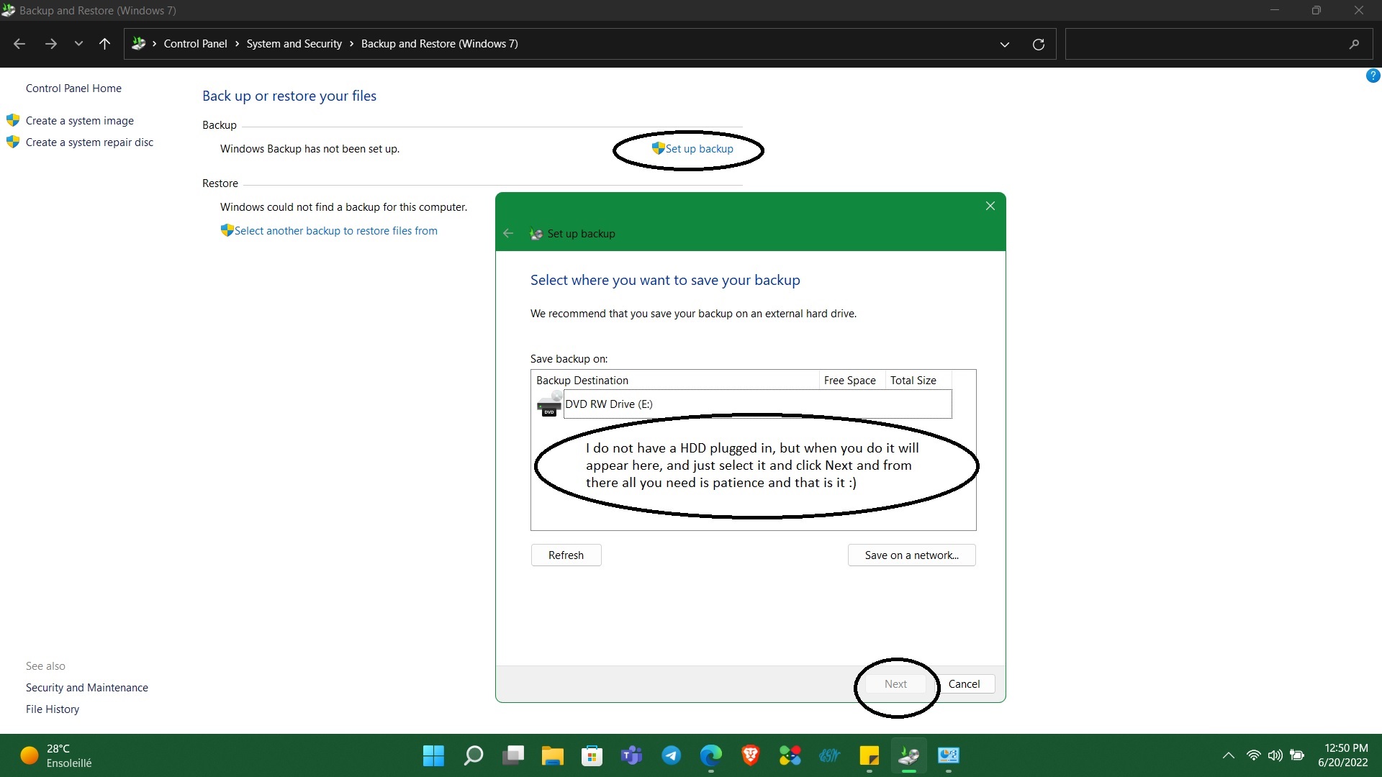Open the recent locations dropdown arrow
The image size is (1382, 777).
tap(78, 44)
